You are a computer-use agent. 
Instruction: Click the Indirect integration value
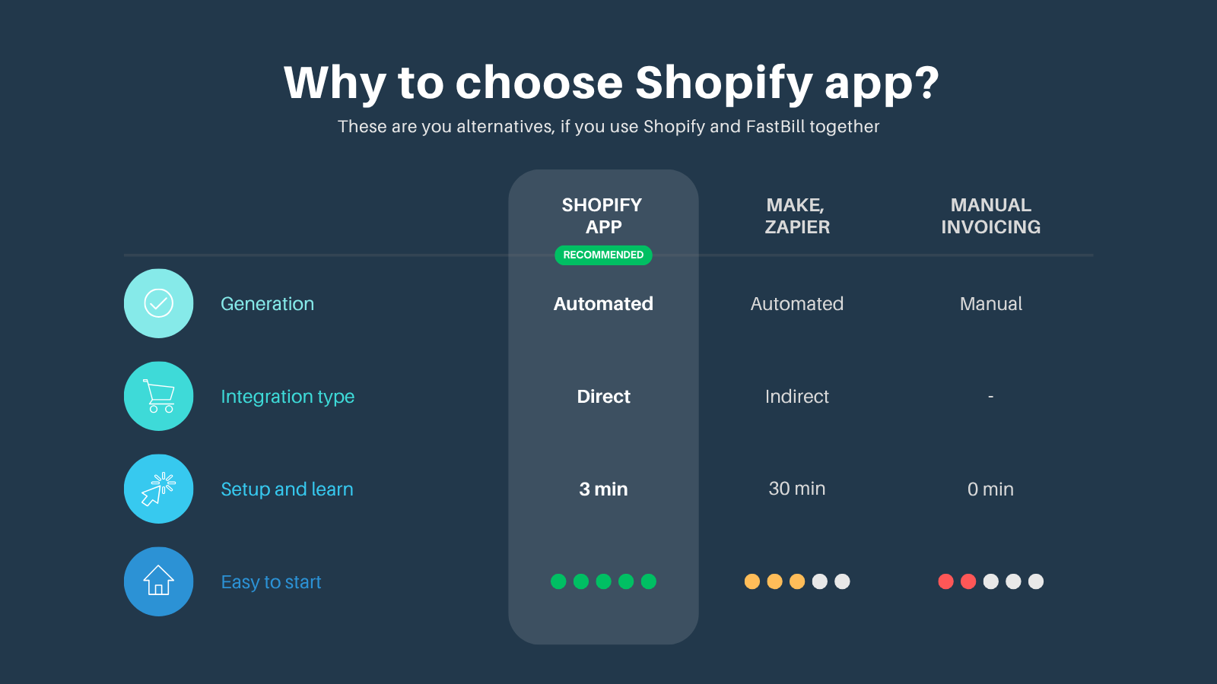coord(797,397)
